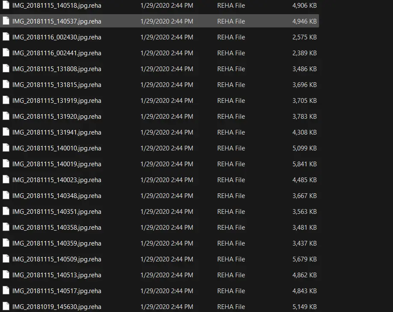Click the 3,437 KB size value
393x312 pixels.
point(304,243)
